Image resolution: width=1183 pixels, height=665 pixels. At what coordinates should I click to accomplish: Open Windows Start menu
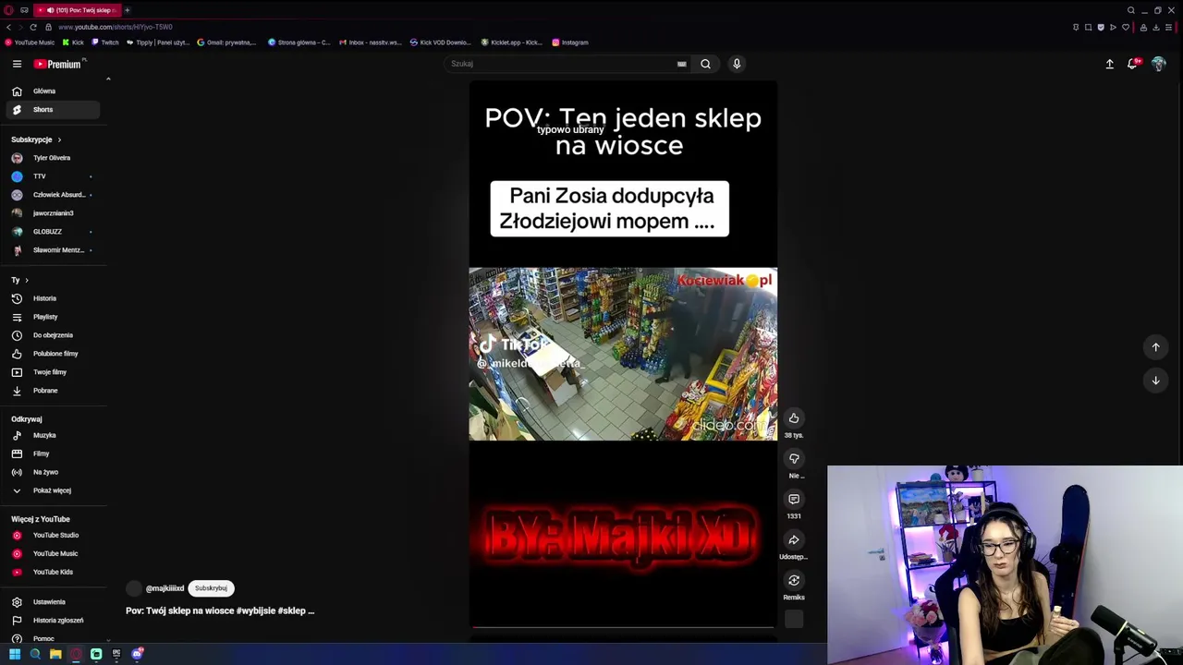[15, 654]
